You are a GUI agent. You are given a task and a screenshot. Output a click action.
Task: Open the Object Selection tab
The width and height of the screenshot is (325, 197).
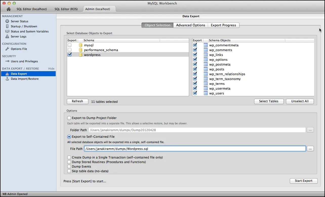157,25
